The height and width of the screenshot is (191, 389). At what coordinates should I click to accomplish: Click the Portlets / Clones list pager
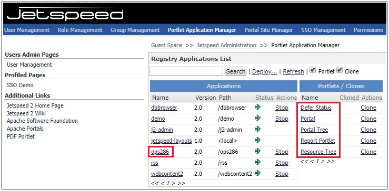317,161
